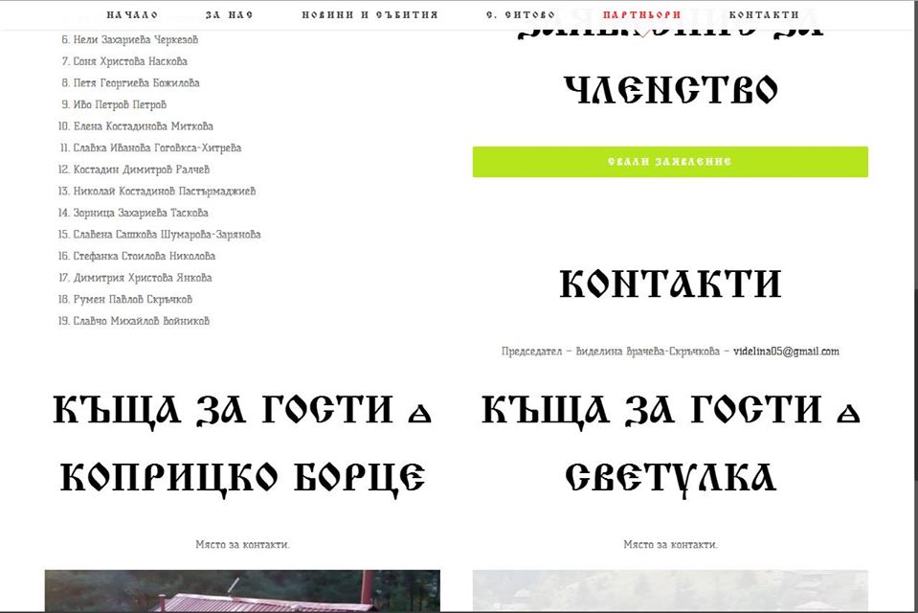Click member name Костадин Димитров Ралчев
The height and width of the screenshot is (613, 918).
pyautogui.click(x=141, y=170)
